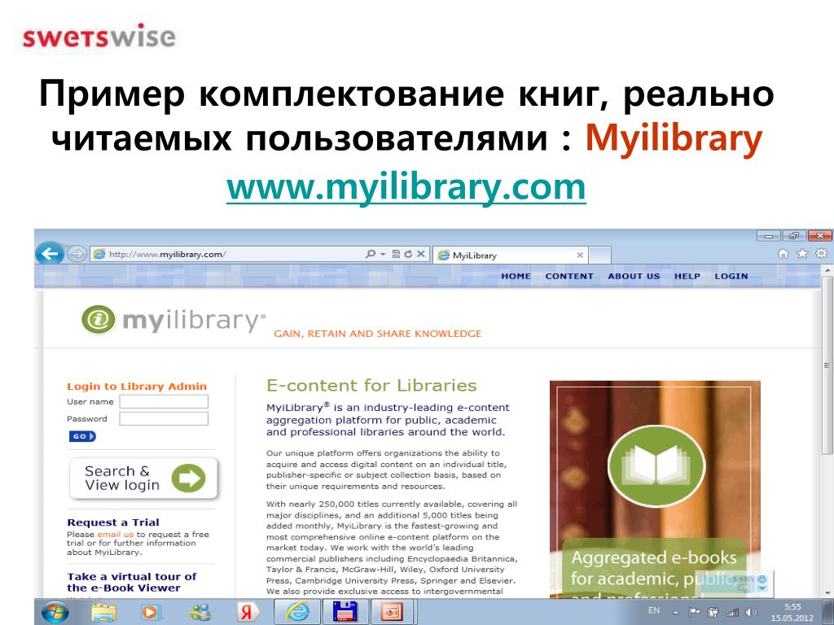Open Action Center flag icon
The width and height of the screenshot is (834, 625).
coord(695,612)
